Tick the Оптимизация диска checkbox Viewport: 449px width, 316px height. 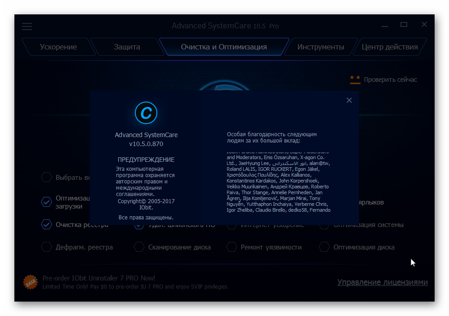coord(324,247)
